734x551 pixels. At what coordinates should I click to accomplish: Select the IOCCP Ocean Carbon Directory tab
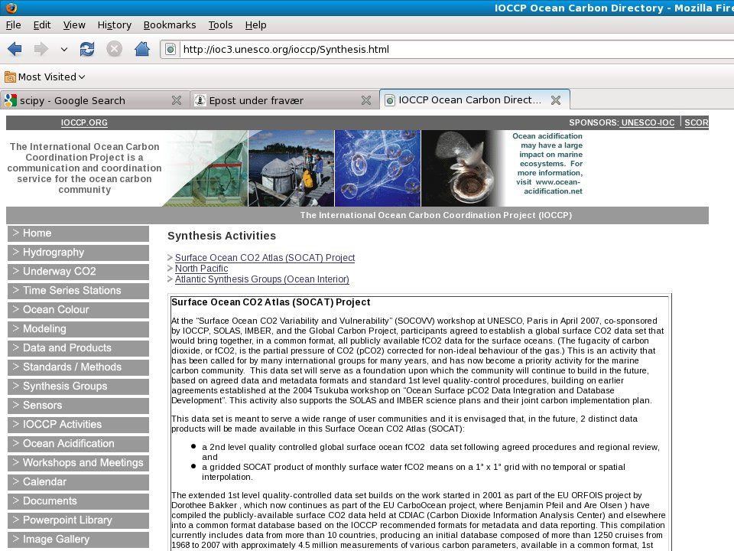(475, 99)
